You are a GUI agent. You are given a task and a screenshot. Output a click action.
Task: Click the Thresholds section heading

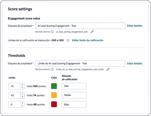pyautogui.click(x=16, y=55)
